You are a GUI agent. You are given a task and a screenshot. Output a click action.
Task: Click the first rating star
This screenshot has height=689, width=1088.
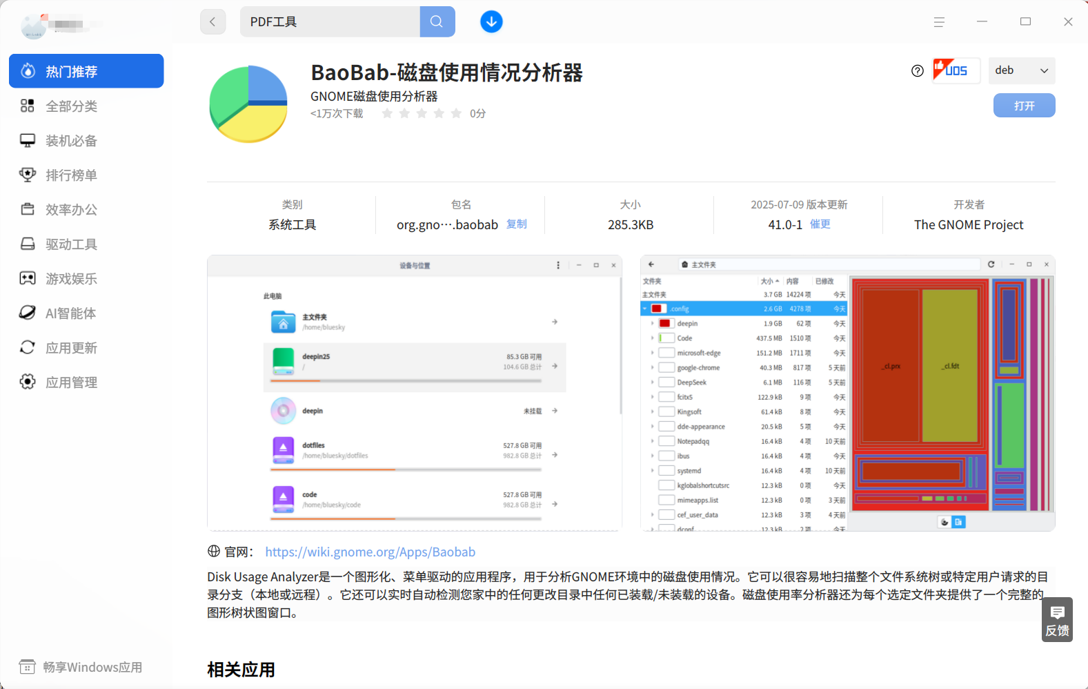click(387, 113)
